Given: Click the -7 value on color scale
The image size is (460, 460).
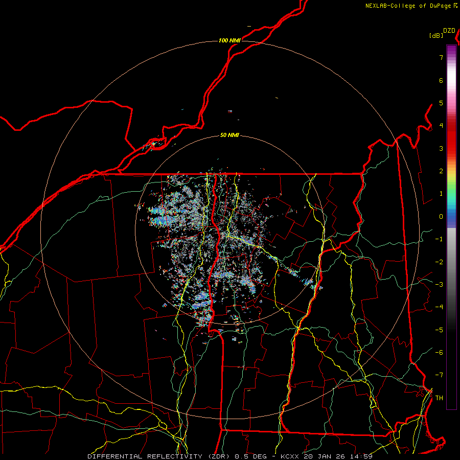Looking at the screenshot, I should pyautogui.click(x=439, y=375).
